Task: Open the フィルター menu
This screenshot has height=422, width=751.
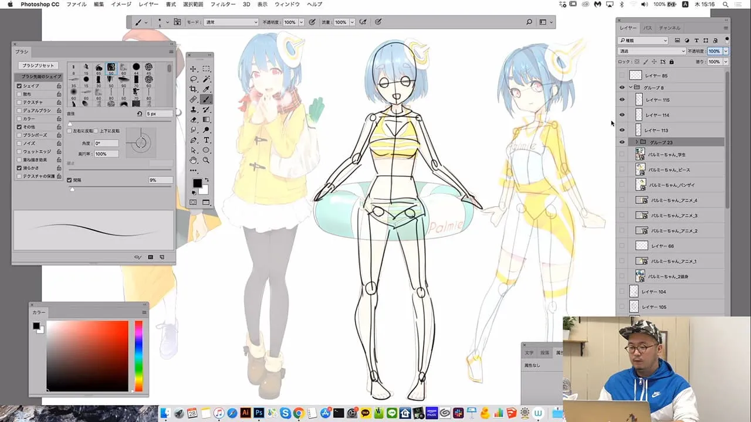Action: point(223,4)
